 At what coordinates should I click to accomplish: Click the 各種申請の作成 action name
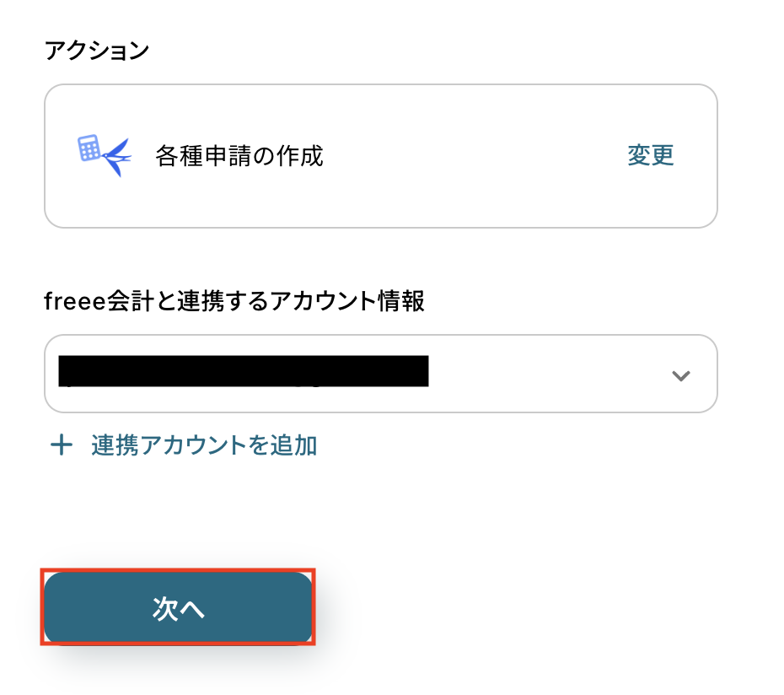click(239, 157)
